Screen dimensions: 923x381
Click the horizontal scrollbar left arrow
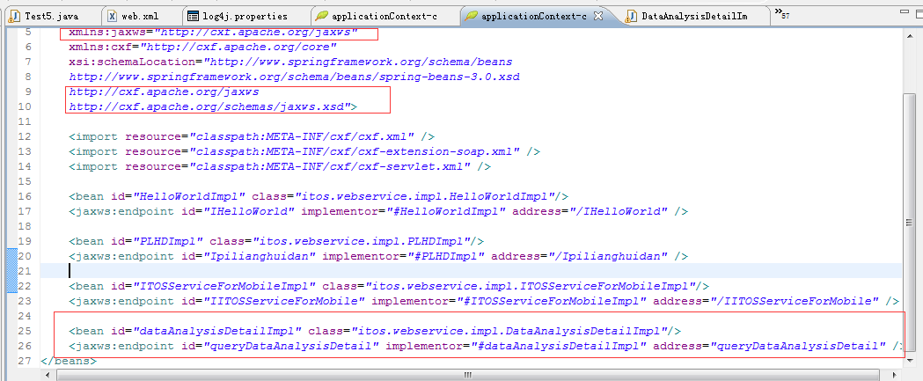tap(46, 375)
